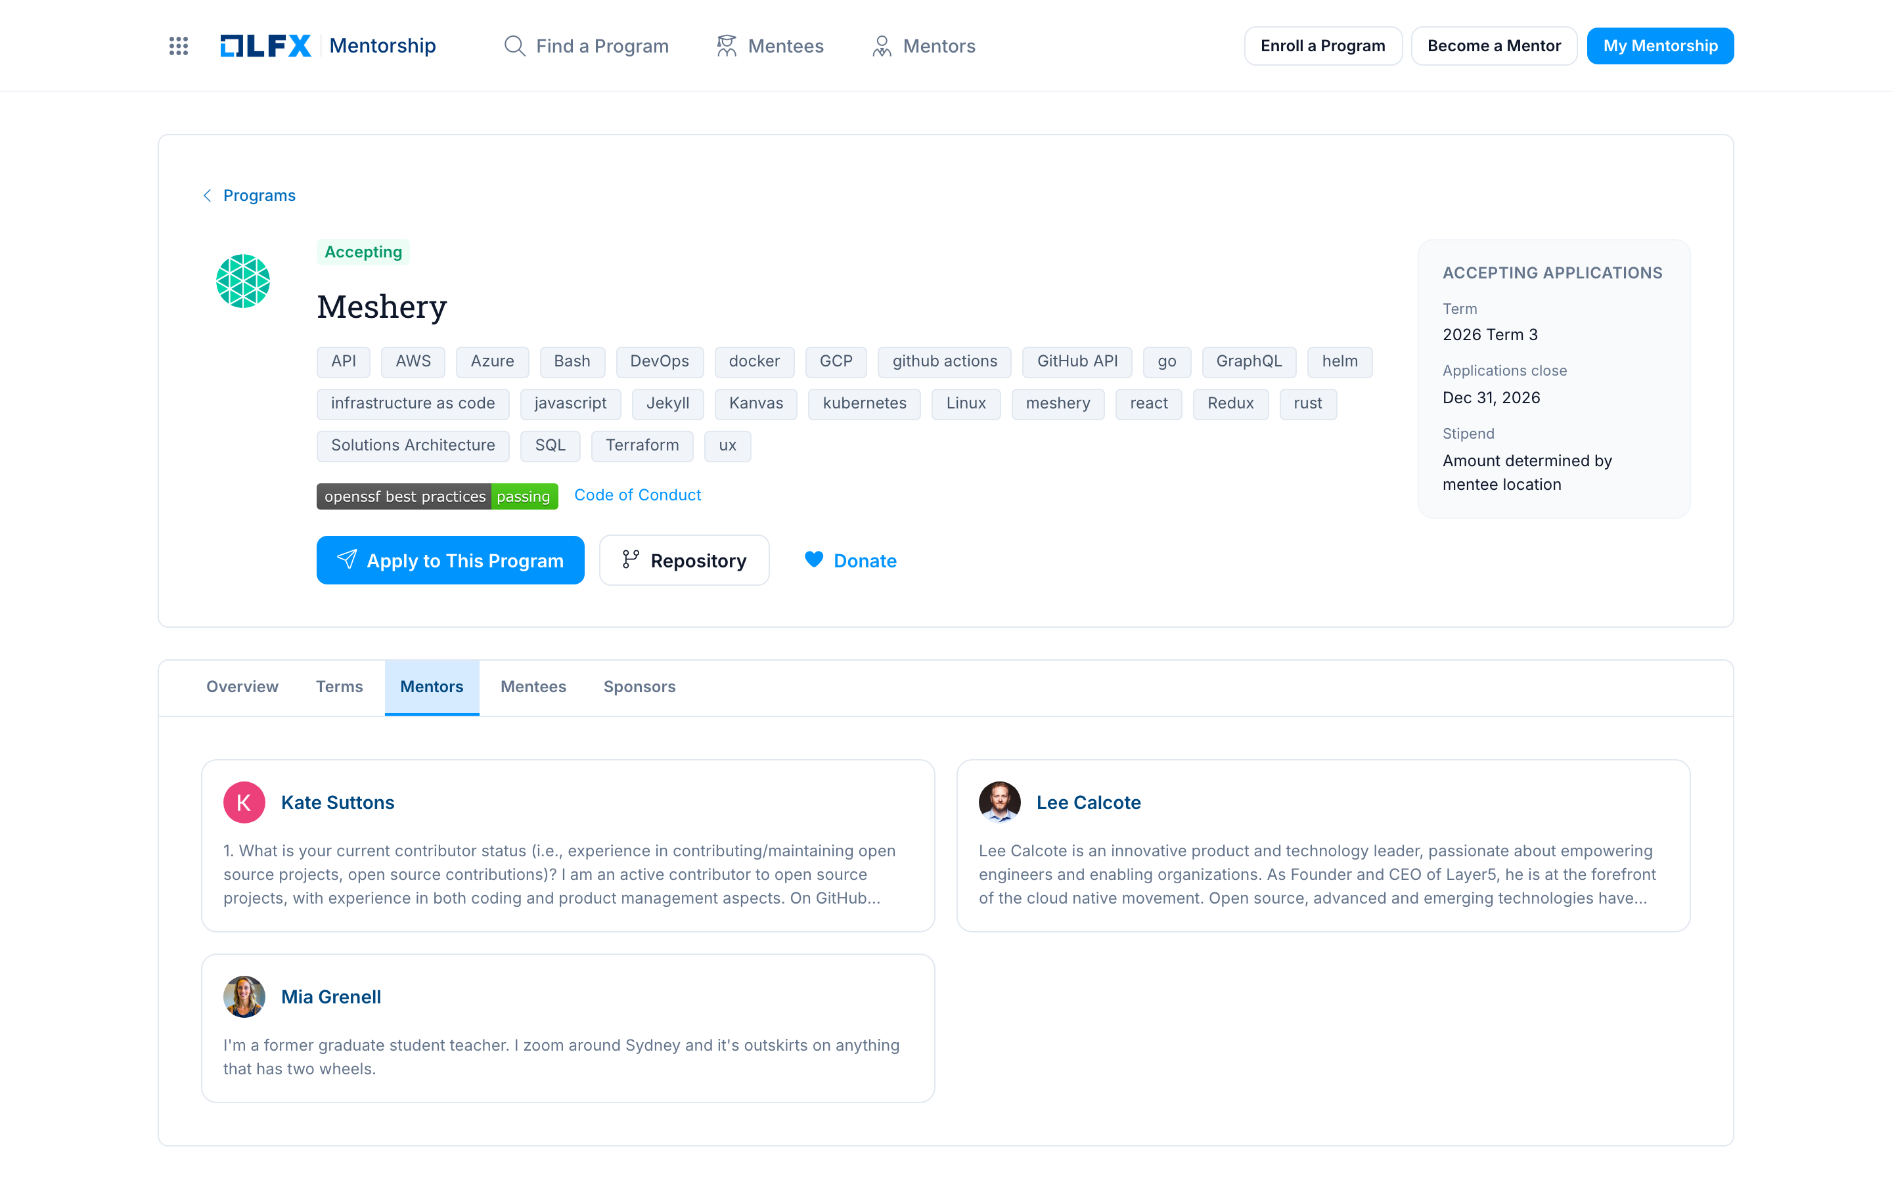Click the Mentors person icon in navbar
1892x1182 pixels.
coord(882,46)
